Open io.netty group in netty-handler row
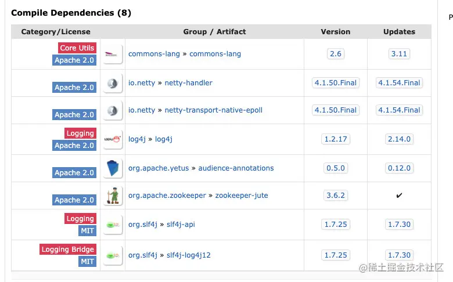The width and height of the screenshot is (453, 282). pyautogui.click(x=142, y=83)
